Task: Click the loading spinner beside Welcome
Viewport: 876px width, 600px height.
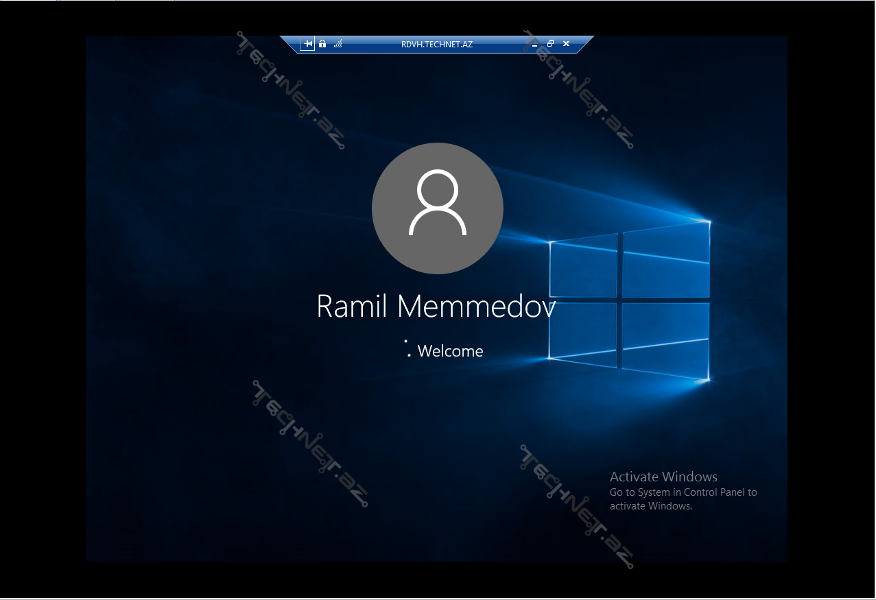Action: point(407,348)
